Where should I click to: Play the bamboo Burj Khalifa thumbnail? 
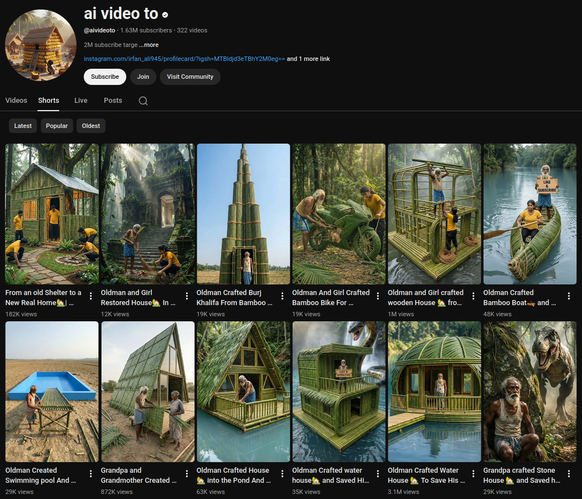pyautogui.click(x=244, y=214)
